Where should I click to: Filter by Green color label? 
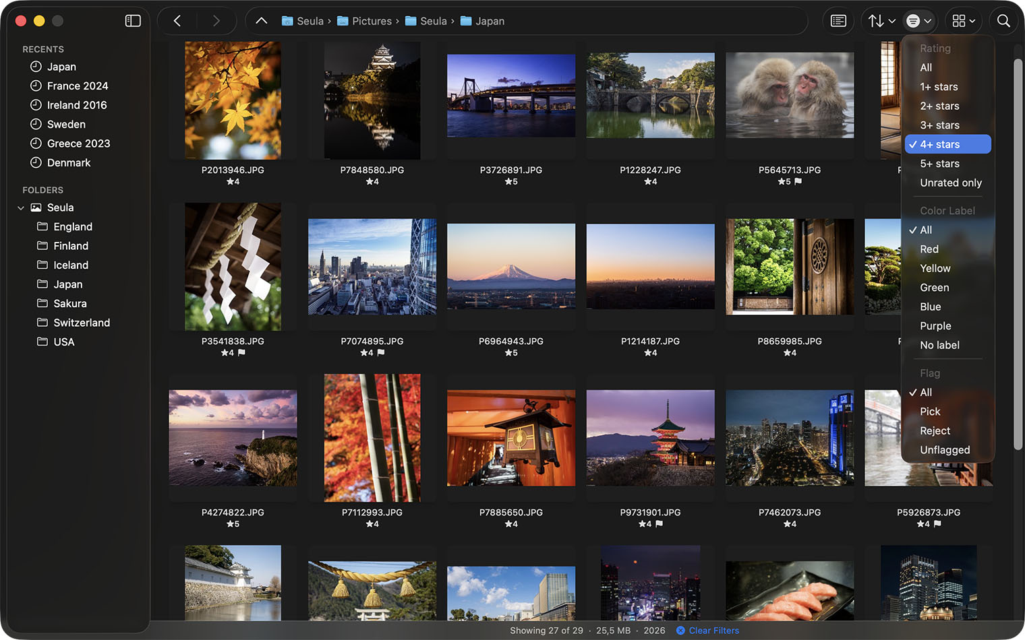pyautogui.click(x=947, y=288)
